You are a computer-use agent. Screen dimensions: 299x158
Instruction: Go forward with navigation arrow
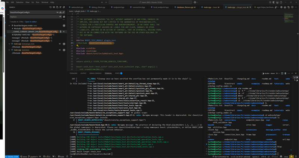tap(106, 2)
